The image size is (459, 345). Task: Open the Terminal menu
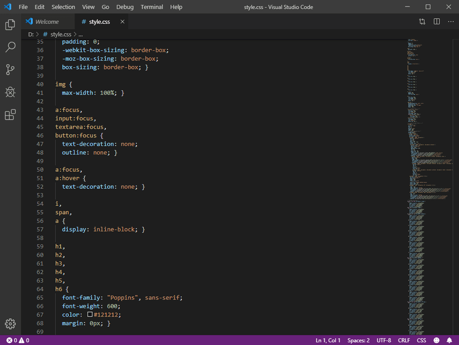coord(151,7)
